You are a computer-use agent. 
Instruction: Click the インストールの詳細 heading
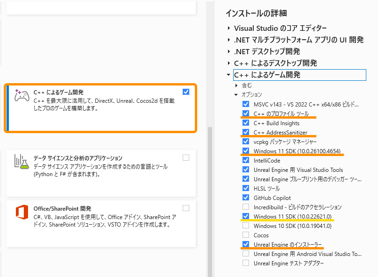coord(256,13)
